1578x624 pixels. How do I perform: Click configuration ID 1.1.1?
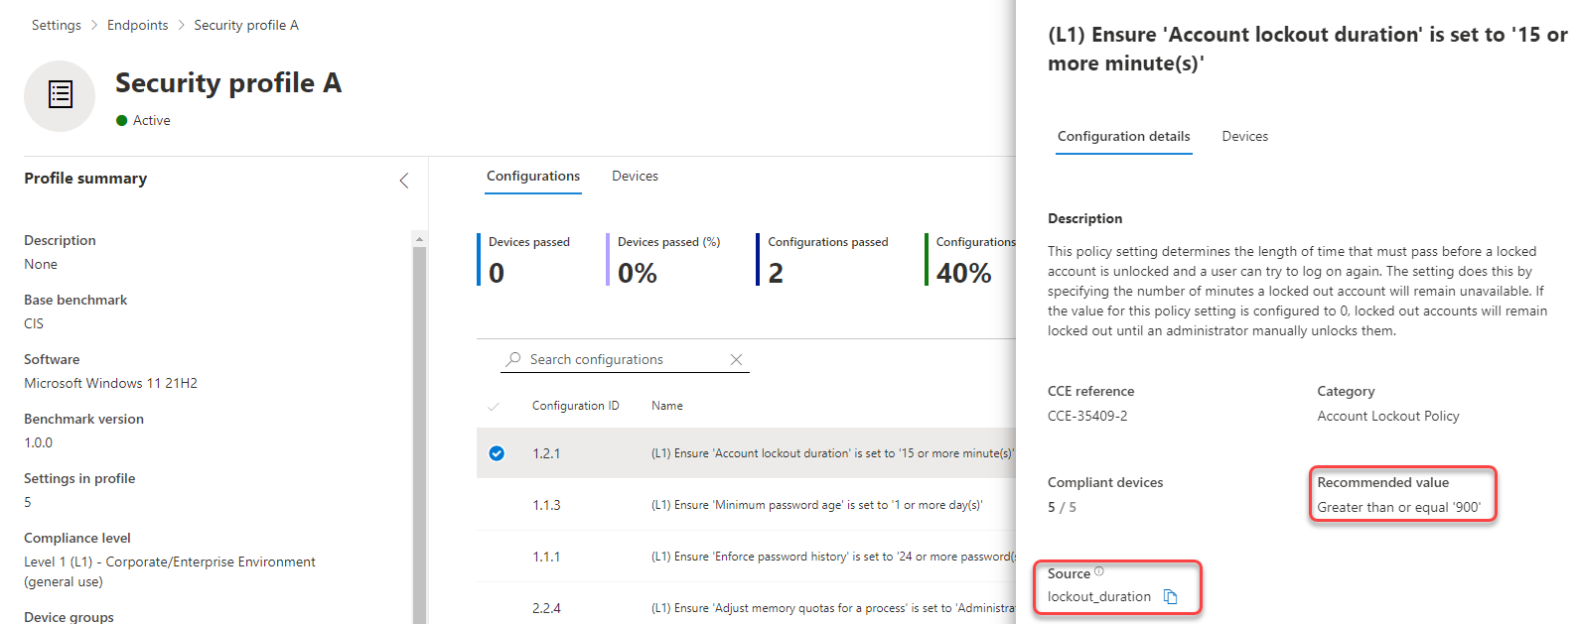click(x=546, y=557)
